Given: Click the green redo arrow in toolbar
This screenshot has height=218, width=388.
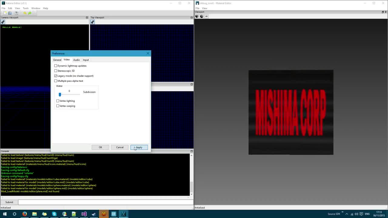Looking at the screenshot, I should pos(30,13).
